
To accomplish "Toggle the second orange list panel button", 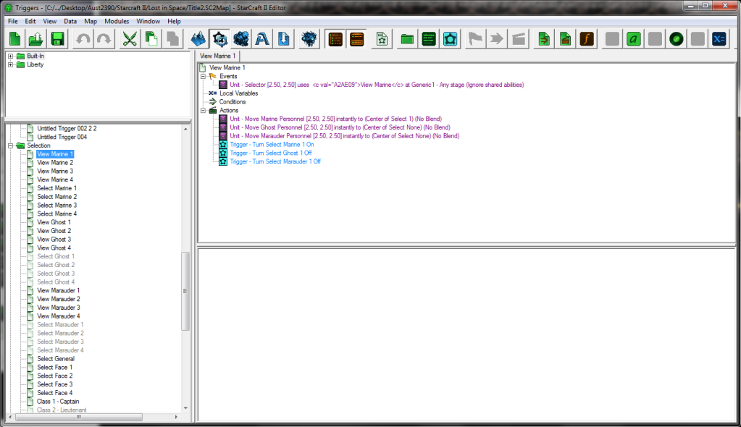I will point(357,39).
